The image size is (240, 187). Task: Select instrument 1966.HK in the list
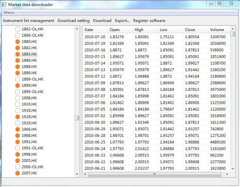pyautogui.click(x=29, y=129)
